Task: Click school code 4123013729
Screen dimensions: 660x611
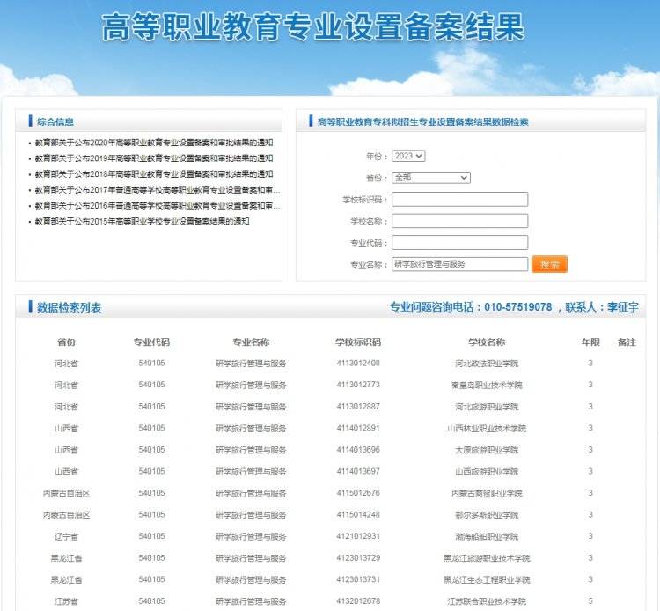Action: [358, 558]
